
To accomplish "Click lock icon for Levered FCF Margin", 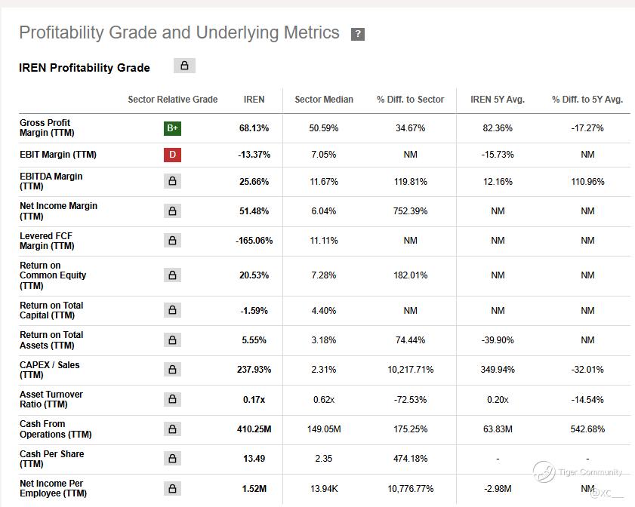I will click(x=172, y=241).
